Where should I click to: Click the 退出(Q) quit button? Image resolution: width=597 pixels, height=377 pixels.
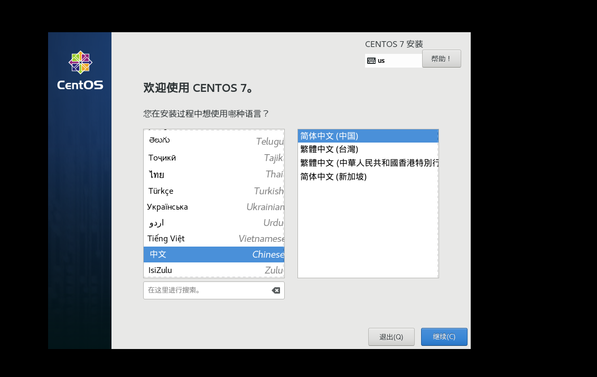391,337
